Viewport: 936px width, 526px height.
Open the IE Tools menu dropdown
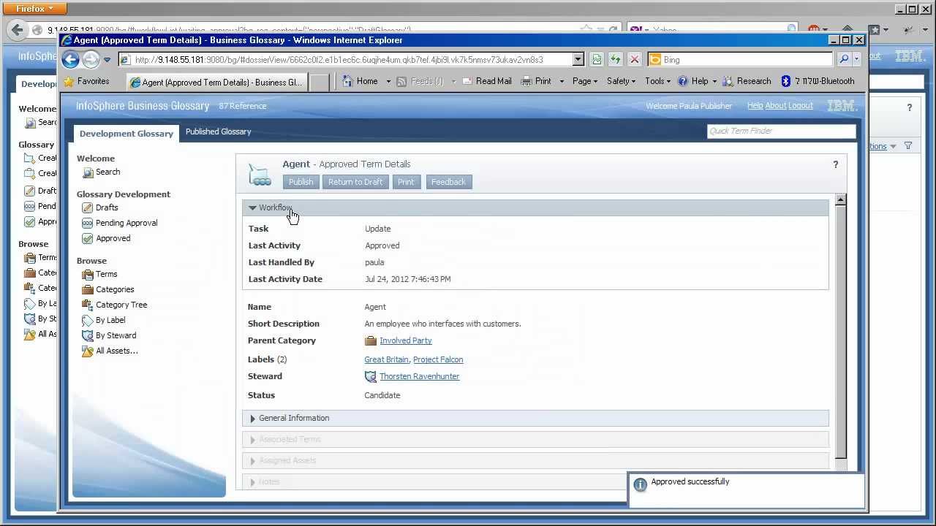click(x=657, y=81)
